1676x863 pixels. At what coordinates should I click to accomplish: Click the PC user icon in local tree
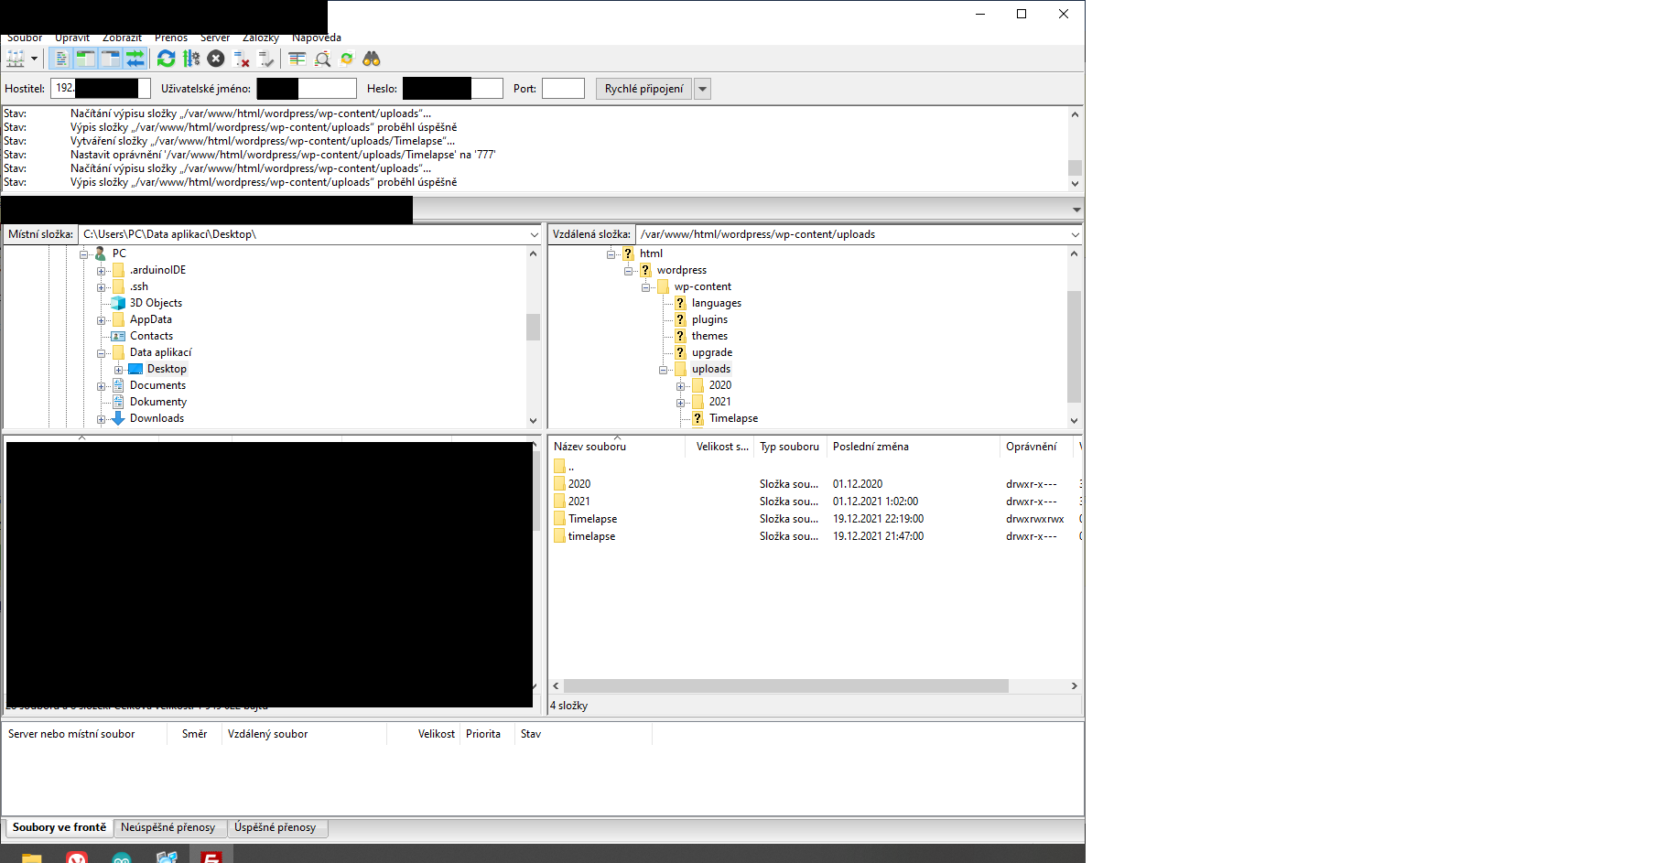(101, 254)
